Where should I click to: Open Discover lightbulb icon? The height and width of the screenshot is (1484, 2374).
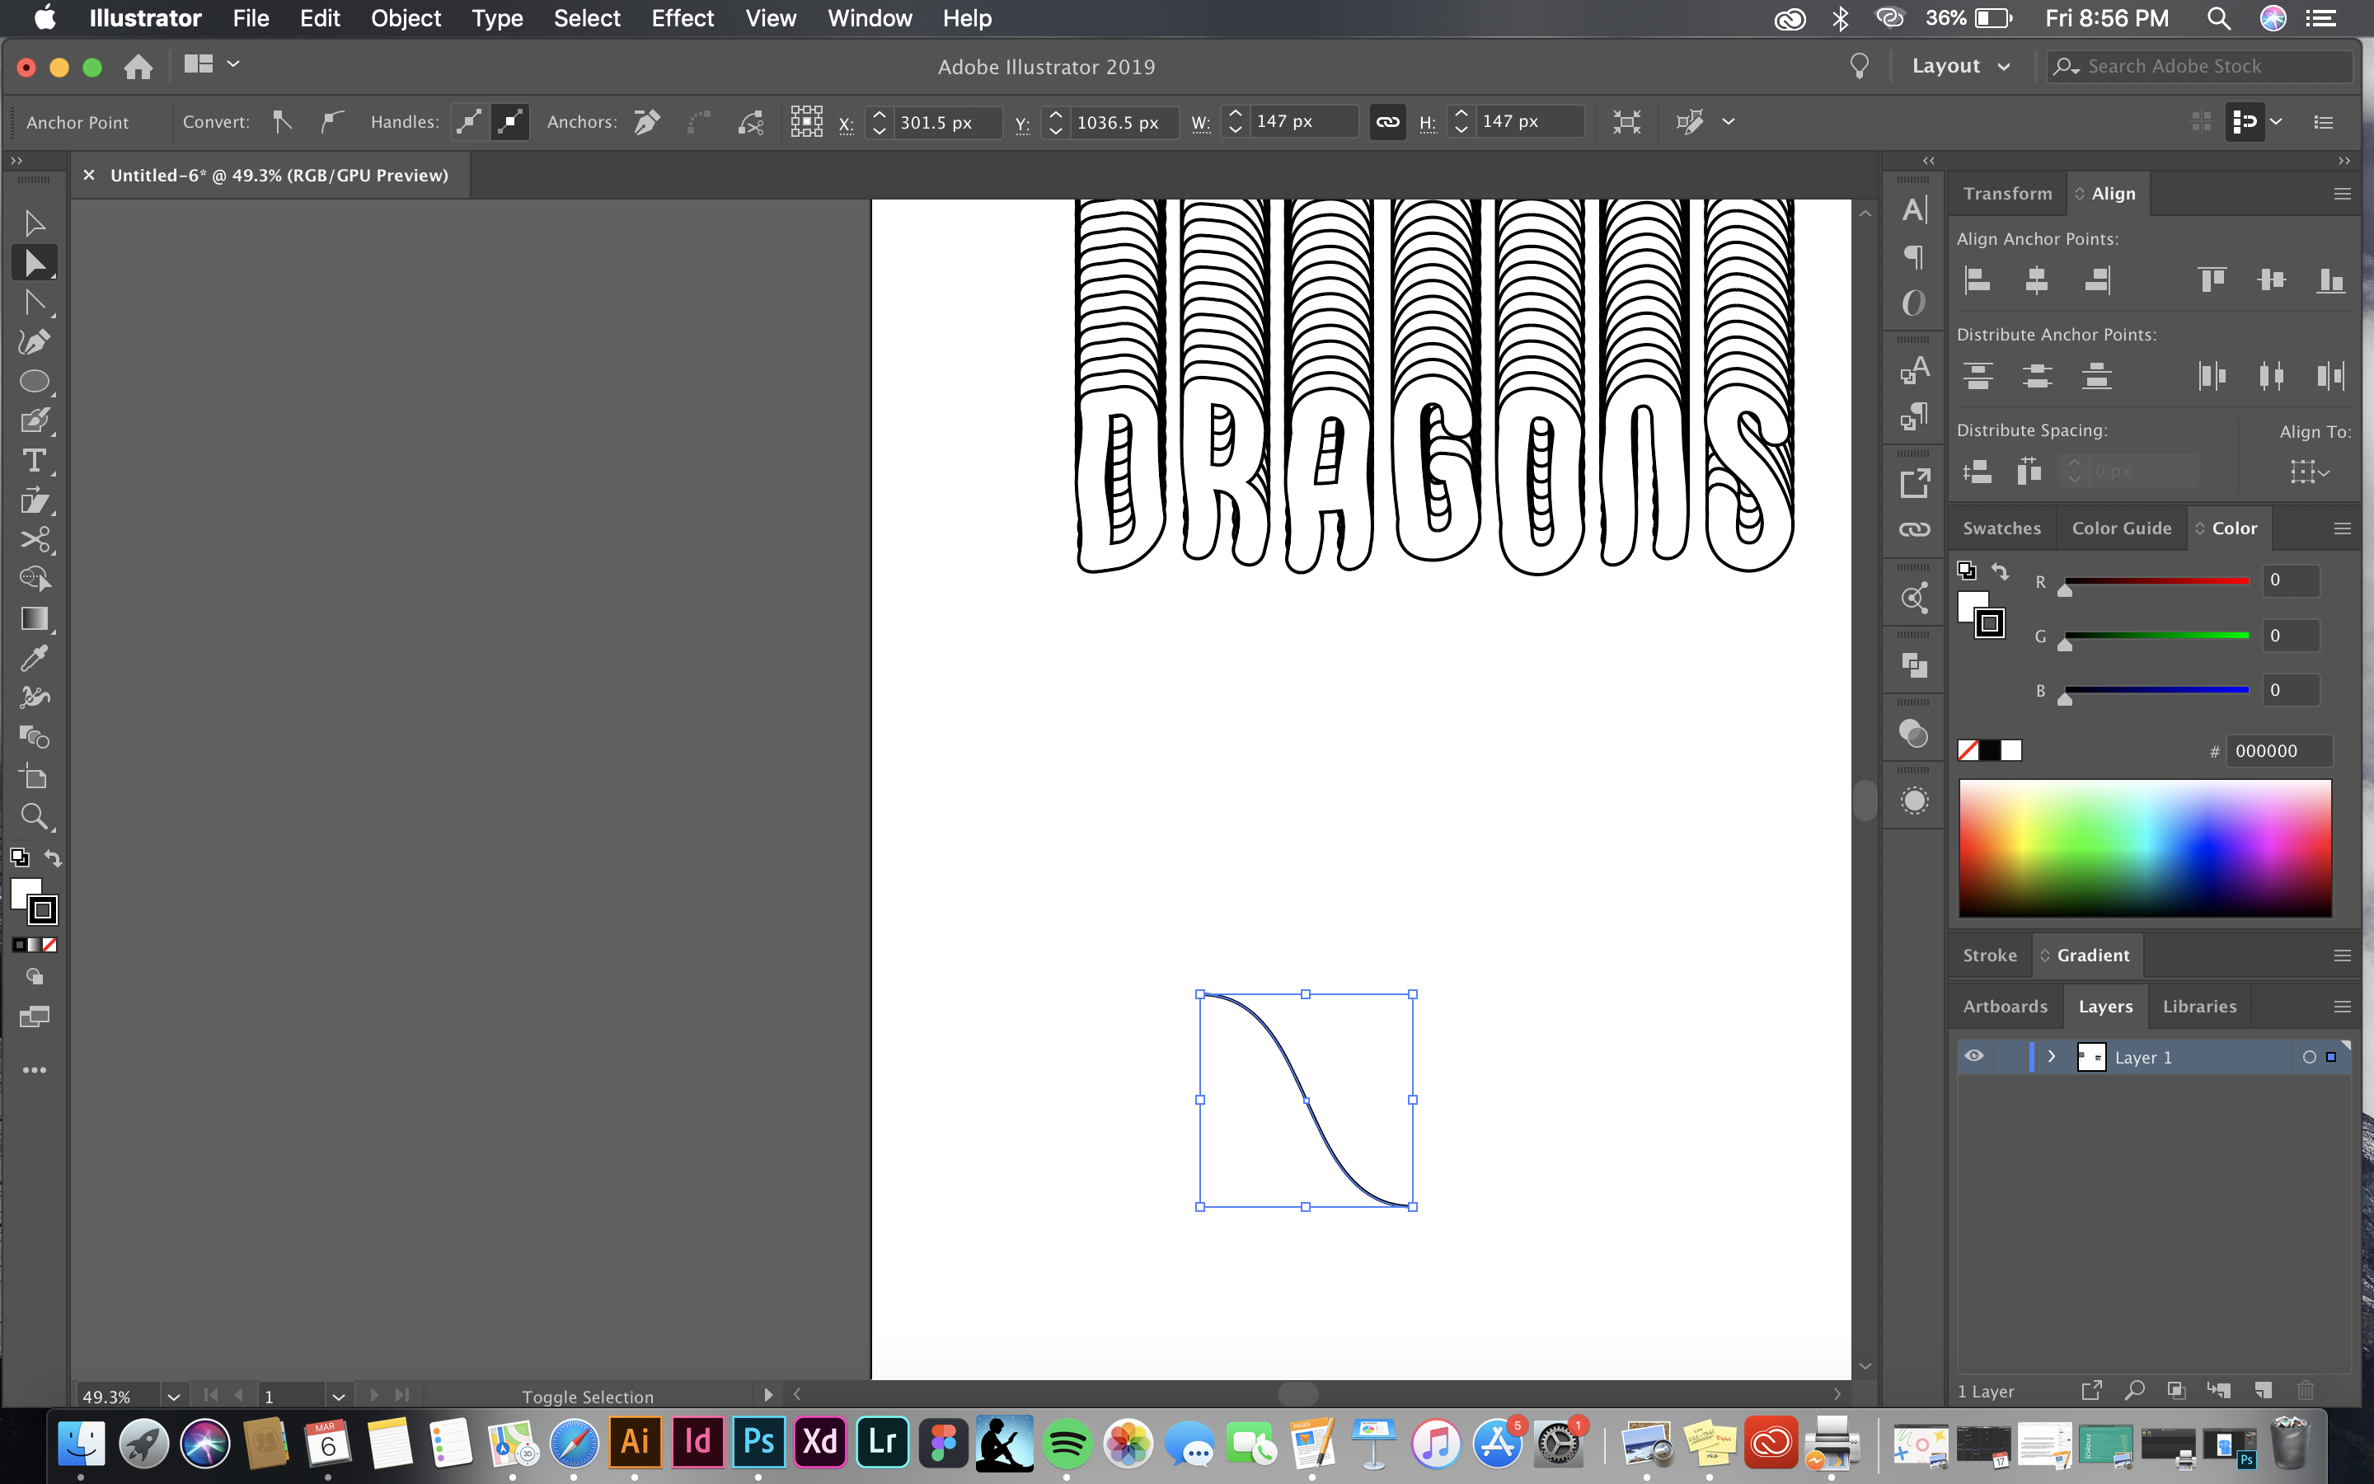1858,66
